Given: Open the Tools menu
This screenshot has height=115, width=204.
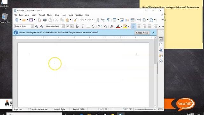Looking at the screenshot, I should [x=71, y=15].
